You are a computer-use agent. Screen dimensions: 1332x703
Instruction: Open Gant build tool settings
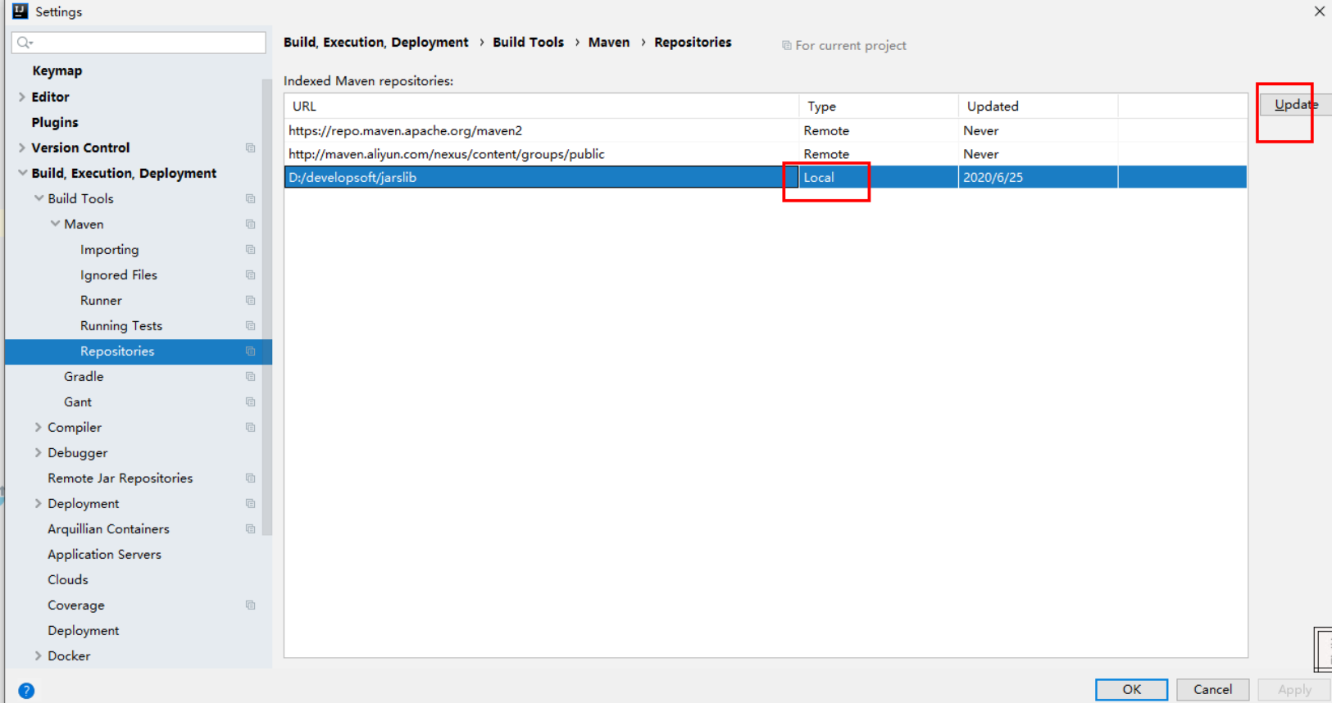[78, 402]
